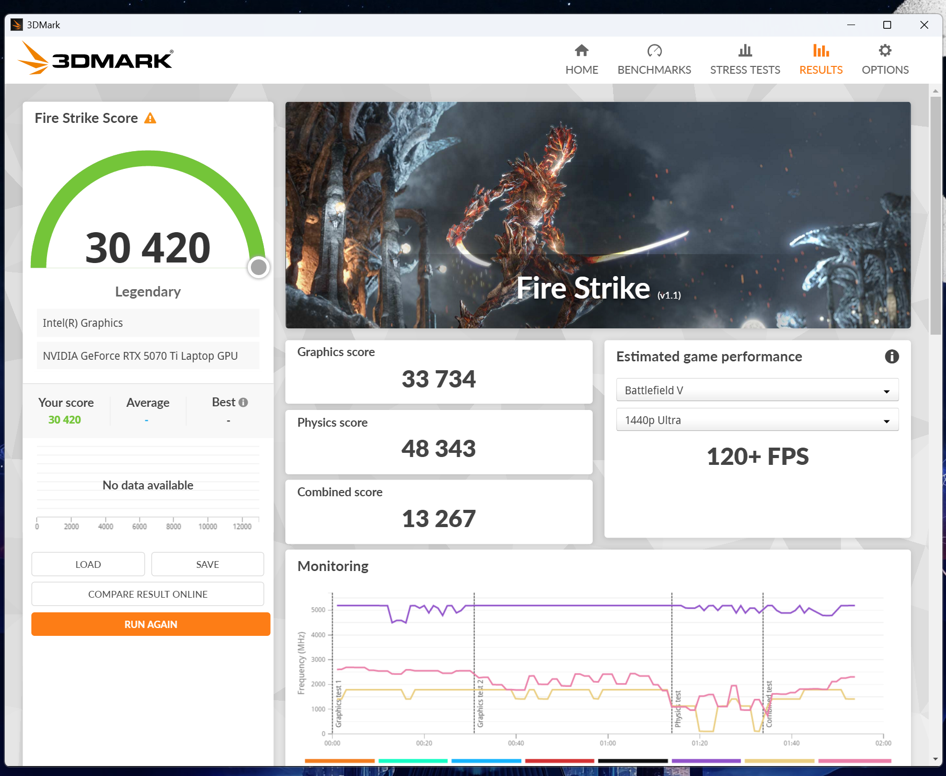Screen dimensions: 946x776
Task: Click the scrollbar up arrow
Action: tap(935, 91)
